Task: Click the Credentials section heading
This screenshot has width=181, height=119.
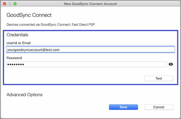Action: [x=17, y=35]
